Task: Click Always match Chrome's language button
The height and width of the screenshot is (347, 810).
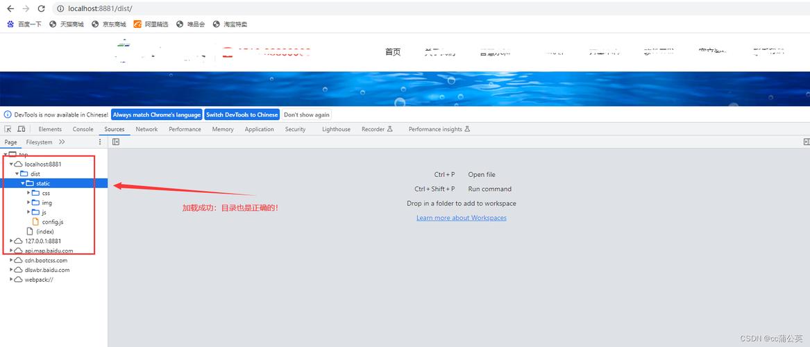Action: pos(157,115)
